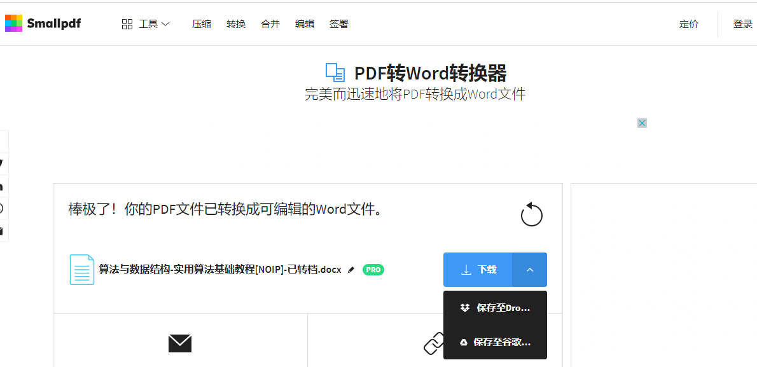Open the 编辑 edit menu item
This screenshot has height=367, width=757.
(x=305, y=24)
